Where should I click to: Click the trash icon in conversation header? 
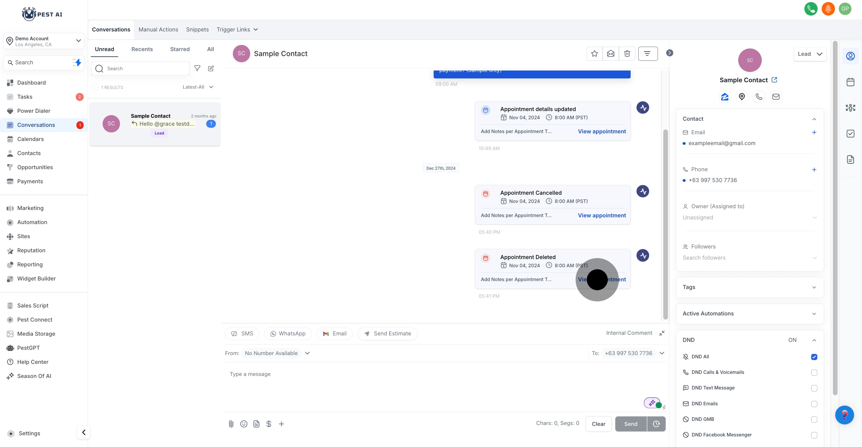tap(627, 53)
